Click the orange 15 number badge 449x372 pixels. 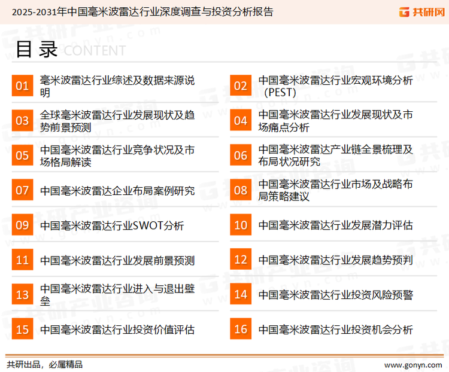[x=22, y=329]
